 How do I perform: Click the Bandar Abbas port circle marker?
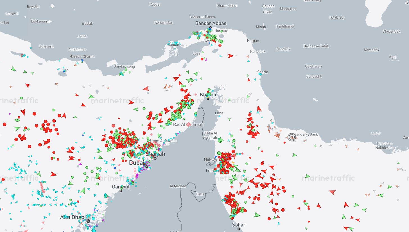pyautogui.click(x=210, y=28)
